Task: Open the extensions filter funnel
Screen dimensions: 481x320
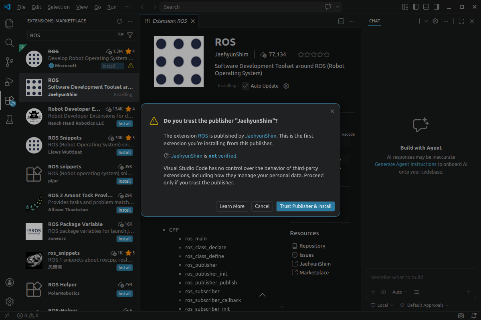Action: [130, 35]
